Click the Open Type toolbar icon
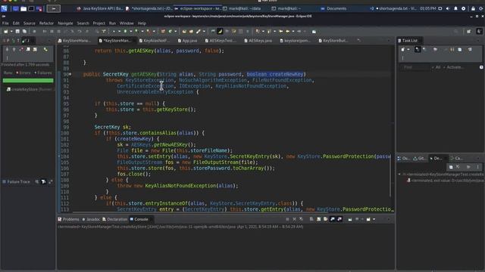This screenshot has width=485, height=272. point(184,31)
